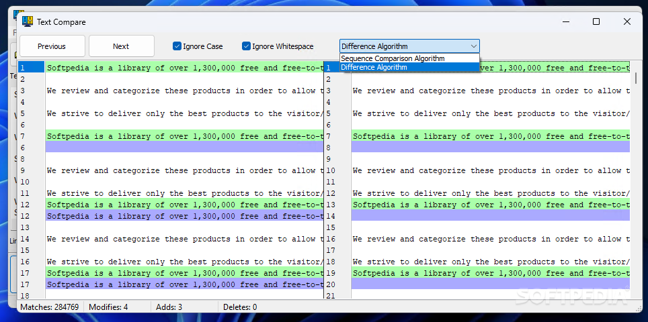648x322 pixels.
Task: Click the Adds: 3 status entry
Action: (x=169, y=307)
